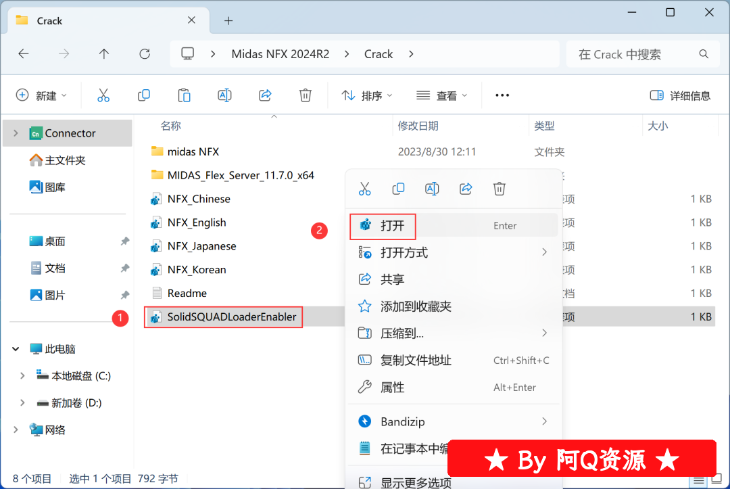Switch to large thumbnails view icon
730x489 pixels.
click(x=717, y=480)
